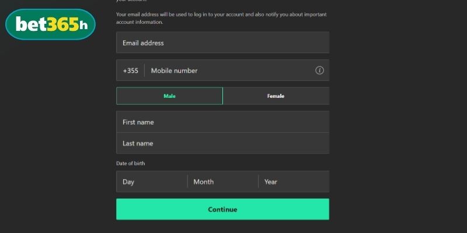The image size is (467, 233).
Task: Click the 'Date of birth' label
Action: click(x=131, y=164)
